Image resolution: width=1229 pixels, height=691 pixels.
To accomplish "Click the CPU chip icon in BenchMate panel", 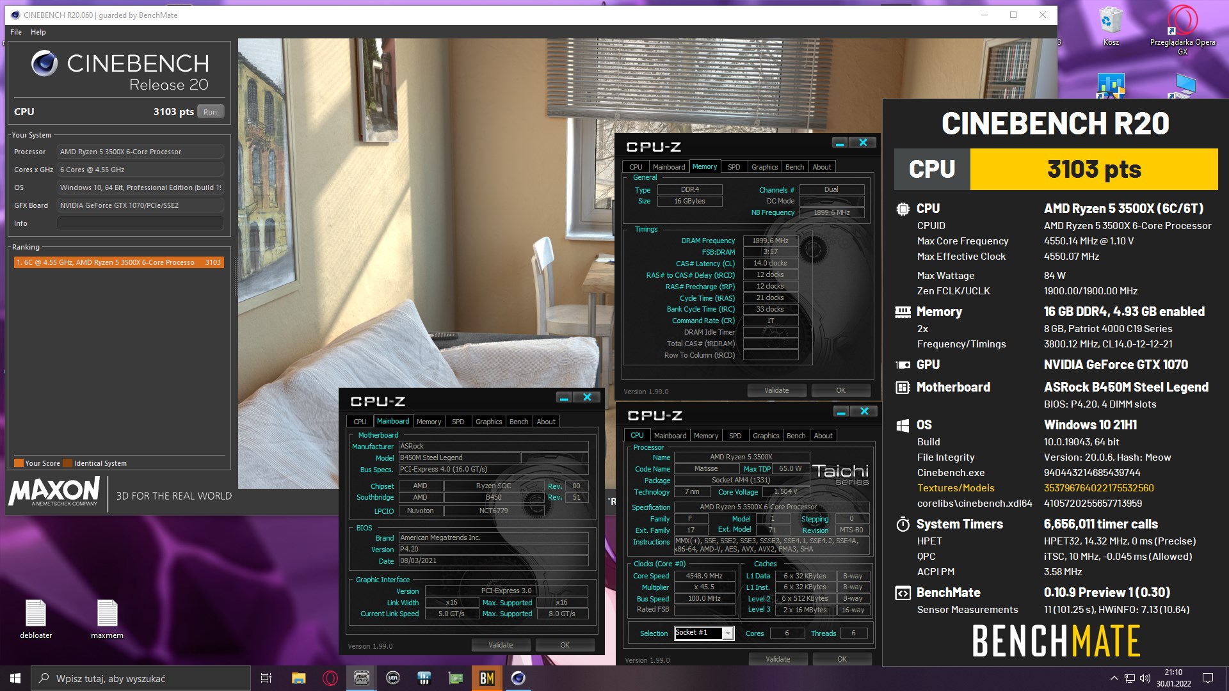I will click(x=903, y=209).
